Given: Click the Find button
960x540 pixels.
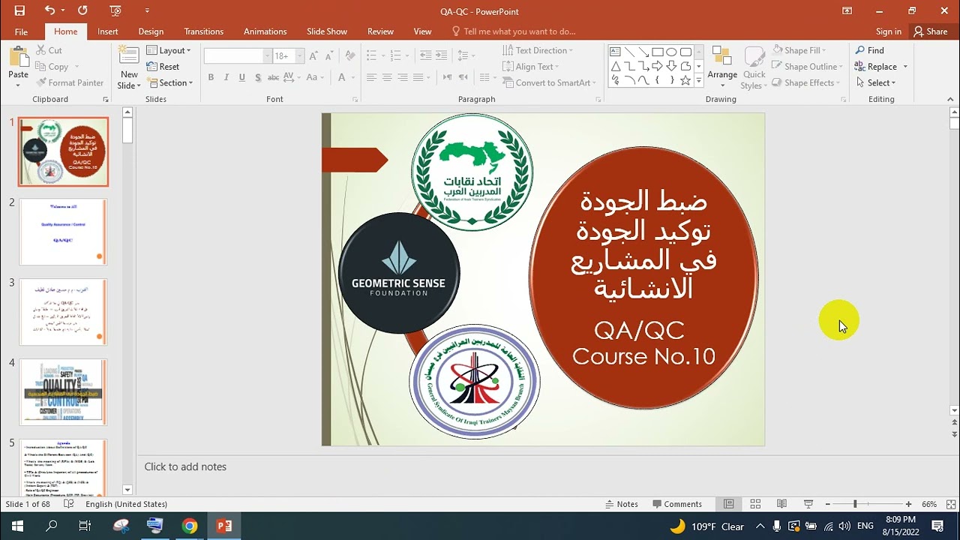Looking at the screenshot, I should (870, 50).
